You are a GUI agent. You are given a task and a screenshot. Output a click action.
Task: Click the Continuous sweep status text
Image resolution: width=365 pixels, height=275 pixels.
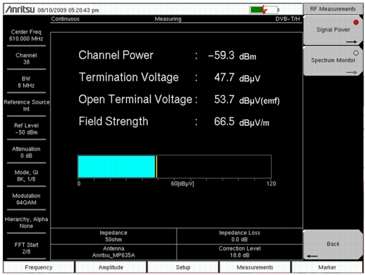tap(65, 19)
